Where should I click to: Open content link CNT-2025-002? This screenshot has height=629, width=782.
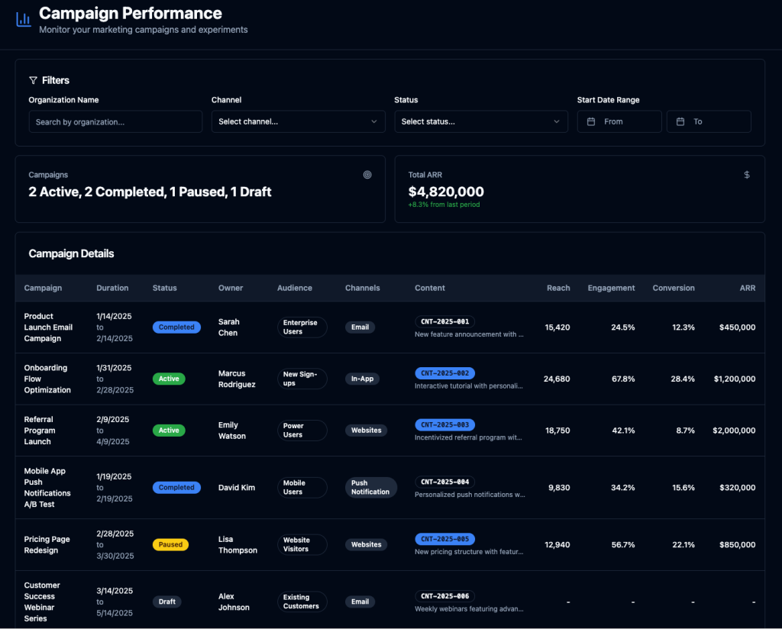(x=444, y=373)
